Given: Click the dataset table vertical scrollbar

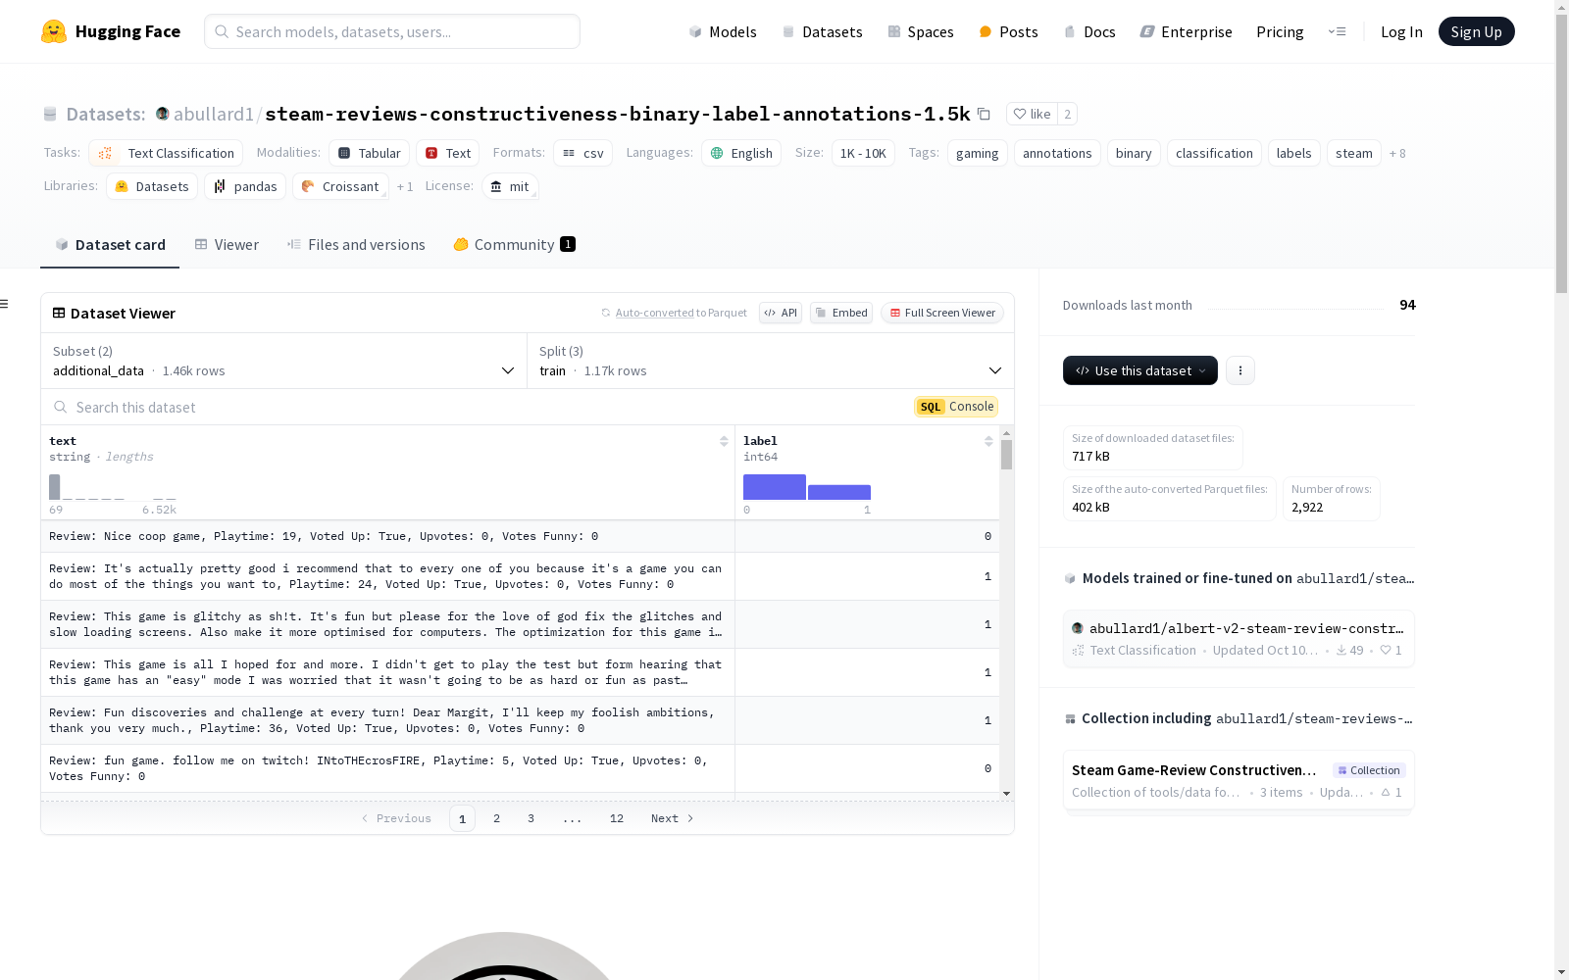Looking at the screenshot, I should pyautogui.click(x=1006, y=455).
